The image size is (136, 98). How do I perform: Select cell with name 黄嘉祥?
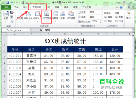[x=31, y=56]
